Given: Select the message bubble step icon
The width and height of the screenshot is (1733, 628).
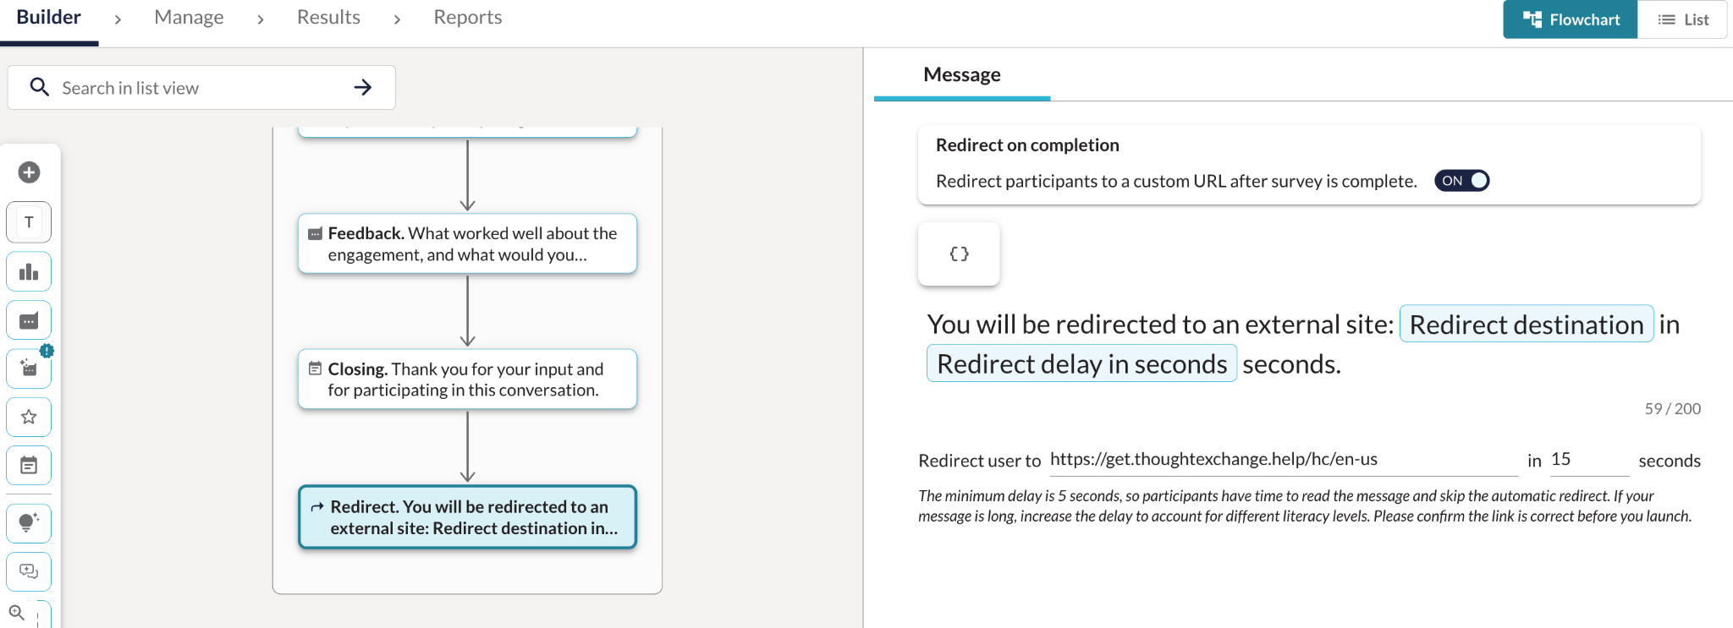Looking at the screenshot, I should coord(29,320).
